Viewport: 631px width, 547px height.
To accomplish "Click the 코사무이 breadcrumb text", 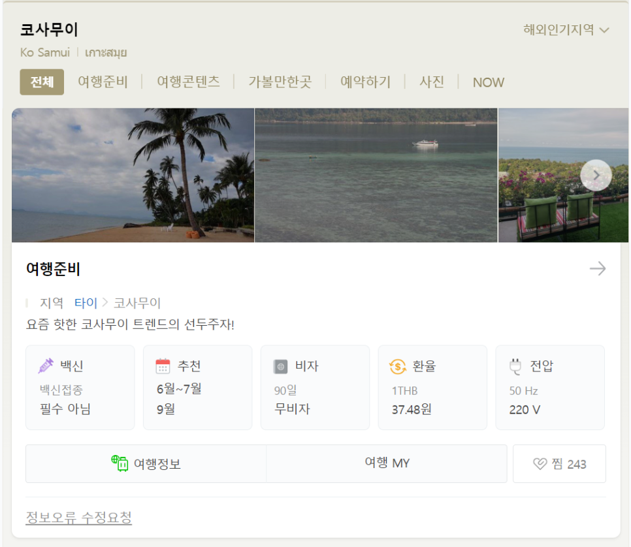I will 137,303.
